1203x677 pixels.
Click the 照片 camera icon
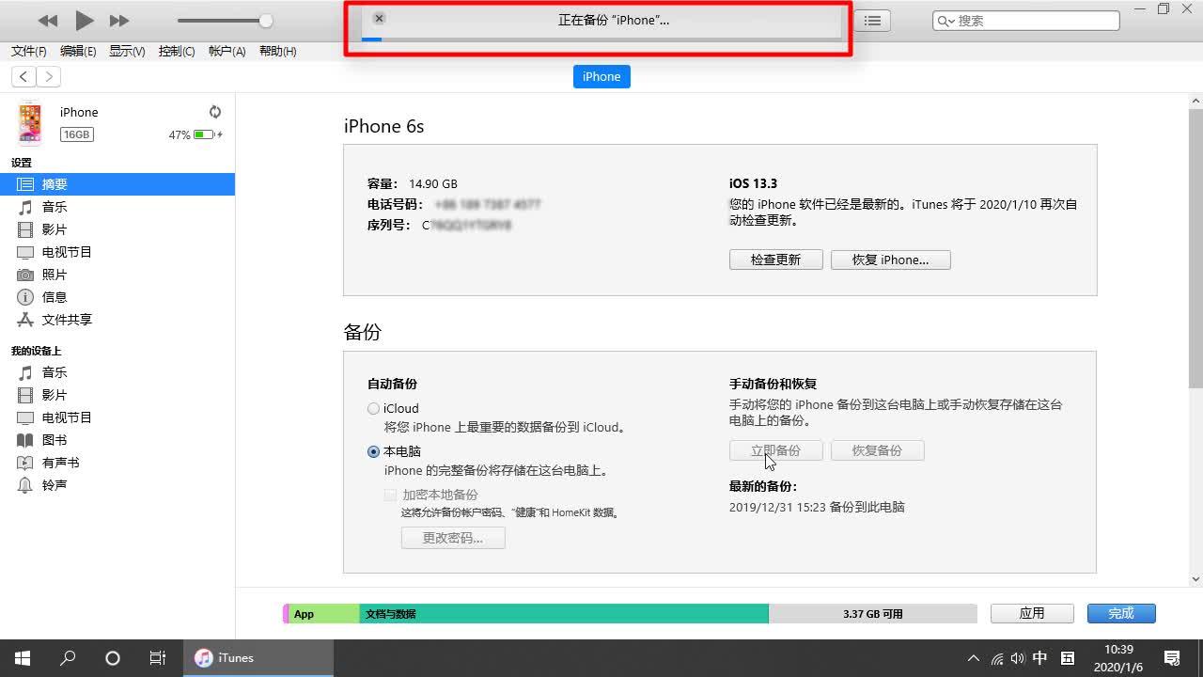[25, 275]
